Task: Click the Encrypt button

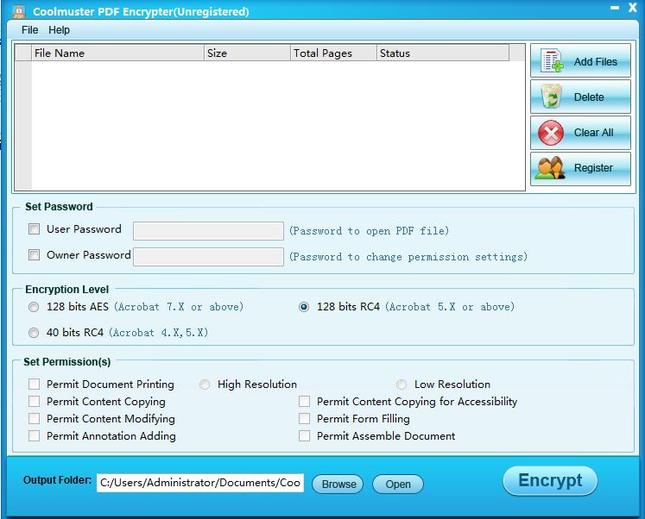Action: tap(550, 480)
